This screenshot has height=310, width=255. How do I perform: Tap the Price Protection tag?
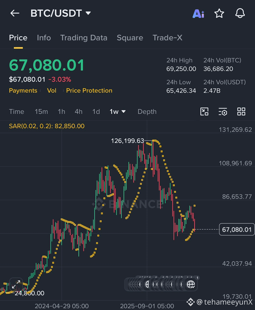click(x=89, y=91)
